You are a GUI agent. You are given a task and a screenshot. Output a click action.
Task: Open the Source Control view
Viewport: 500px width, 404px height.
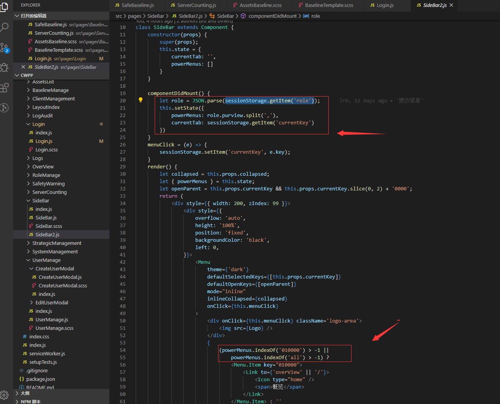4,48
